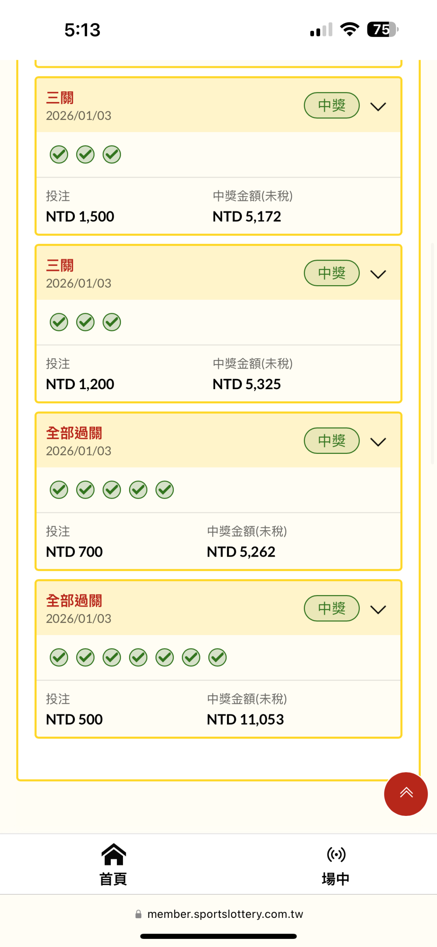Expand the NTD 700 全部過關 bet details

point(378,442)
